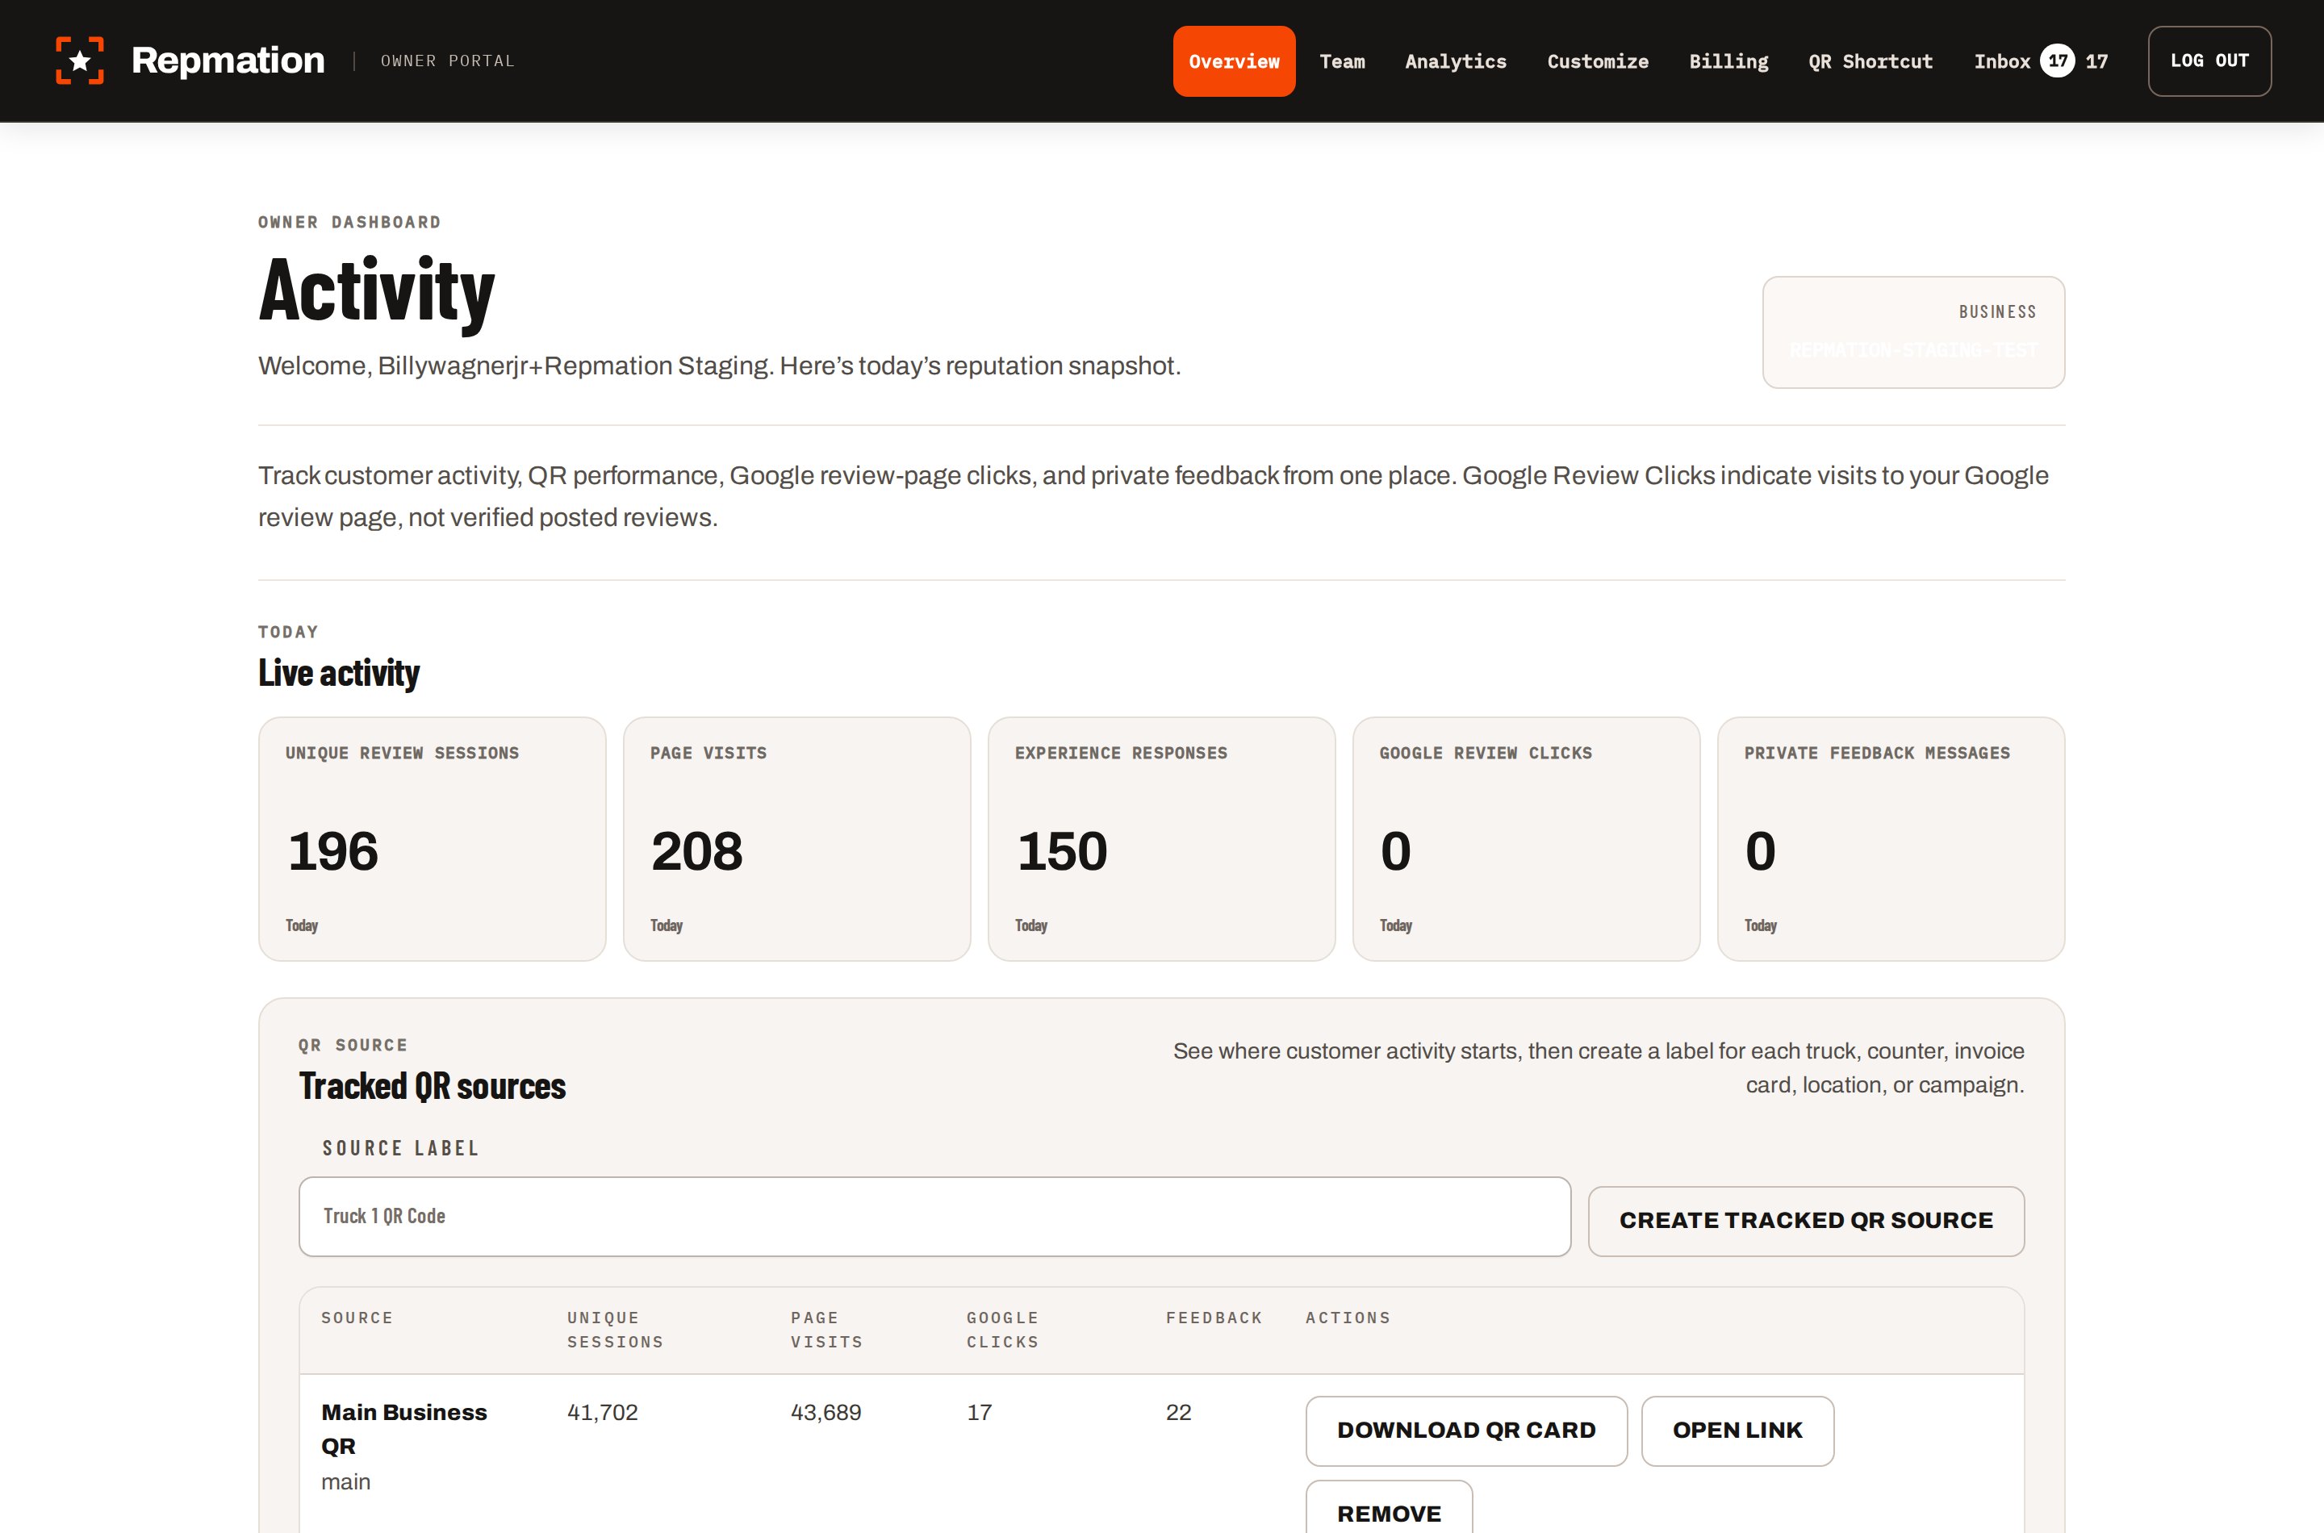This screenshot has width=2324, height=1533.
Task: Go to the Team page
Action: click(x=1341, y=61)
